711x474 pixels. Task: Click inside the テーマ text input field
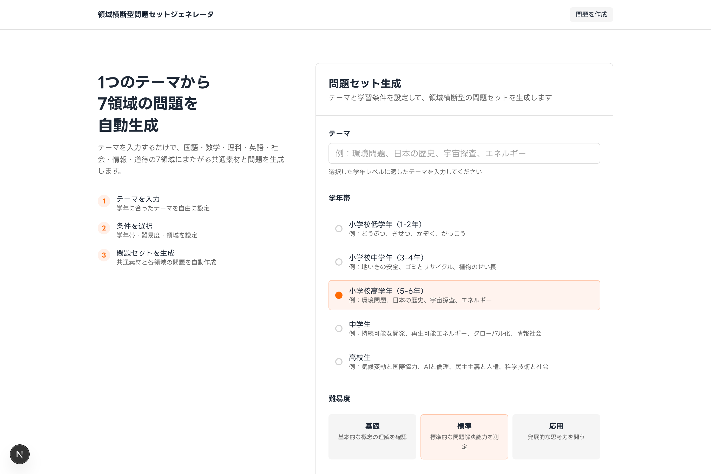464,153
